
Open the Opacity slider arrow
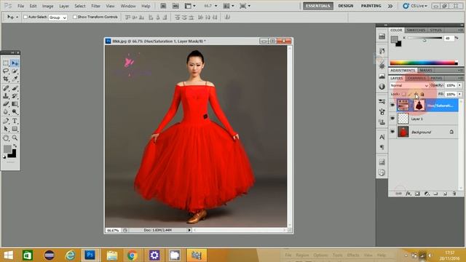tap(459, 86)
